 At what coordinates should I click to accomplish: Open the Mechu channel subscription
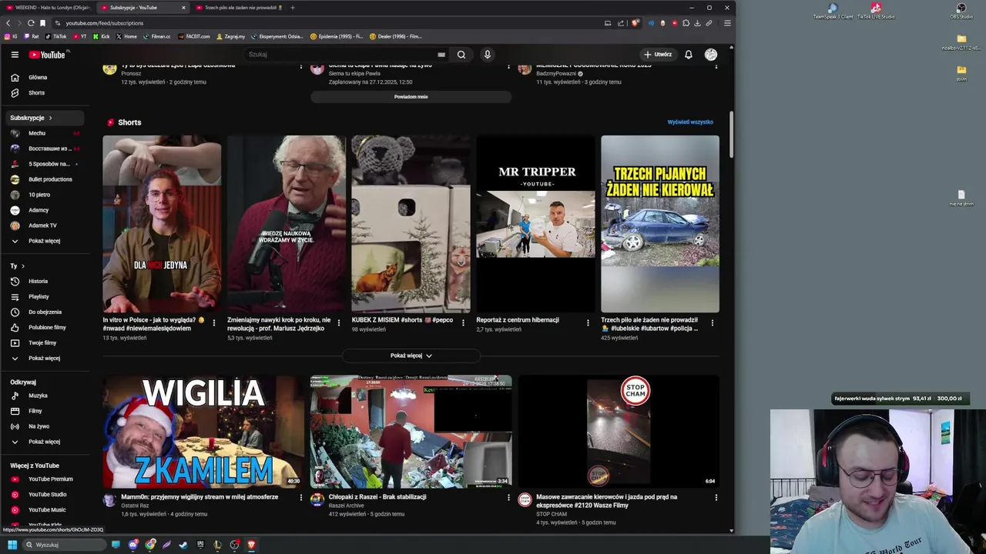point(46,133)
